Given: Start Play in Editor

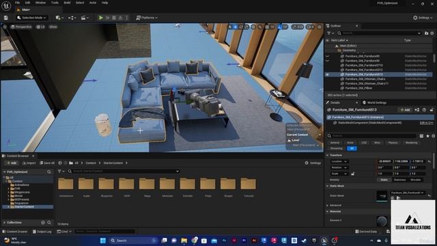Looking at the screenshot, I should pos(101,18).
